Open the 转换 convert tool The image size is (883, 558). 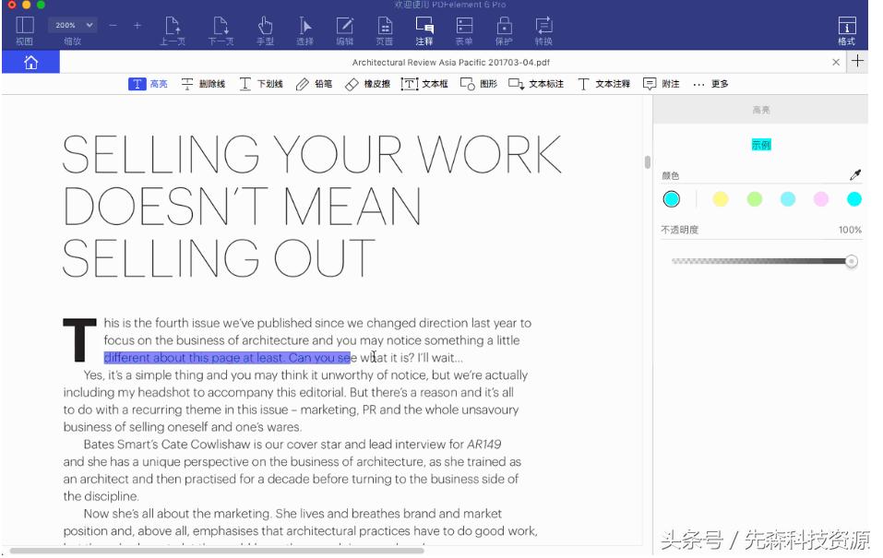(543, 30)
